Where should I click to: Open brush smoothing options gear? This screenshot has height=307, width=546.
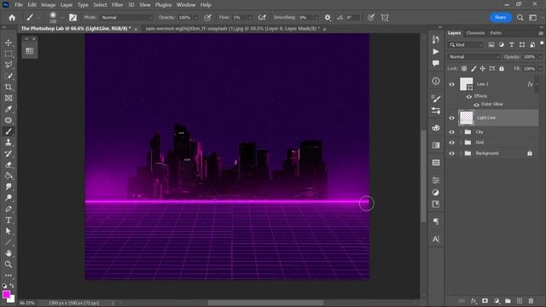click(328, 17)
